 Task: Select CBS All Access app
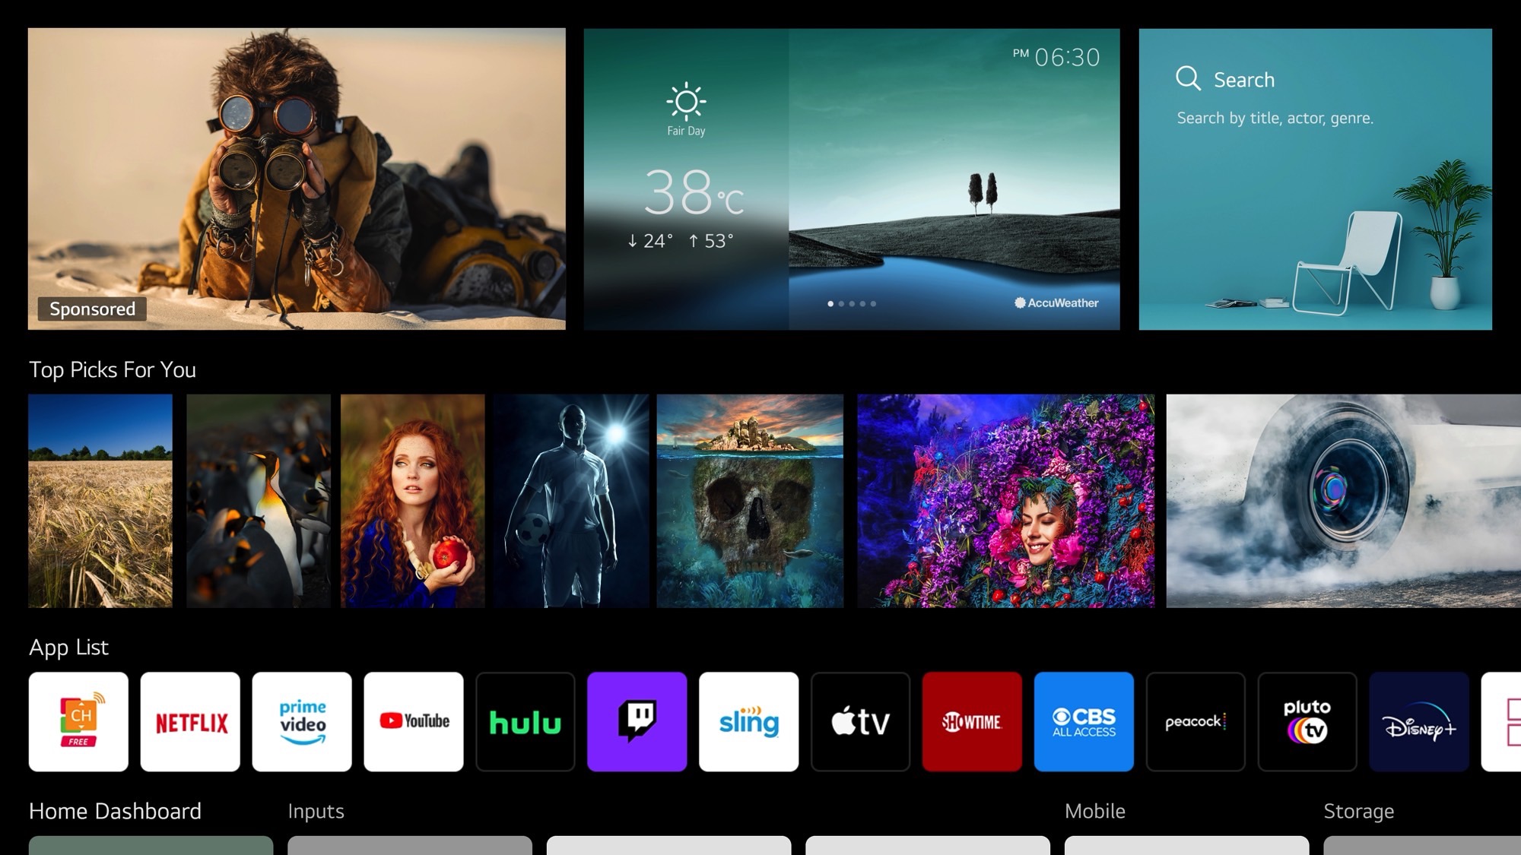pos(1082,720)
